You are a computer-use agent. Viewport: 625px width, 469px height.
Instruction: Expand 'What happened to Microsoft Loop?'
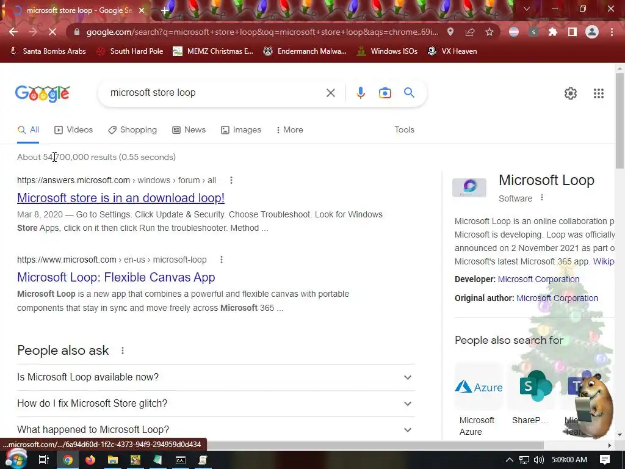pyautogui.click(x=216, y=429)
